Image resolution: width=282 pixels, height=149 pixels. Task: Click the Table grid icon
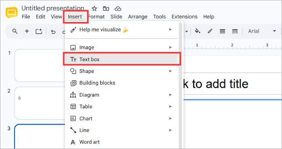[x=73, y=107]
